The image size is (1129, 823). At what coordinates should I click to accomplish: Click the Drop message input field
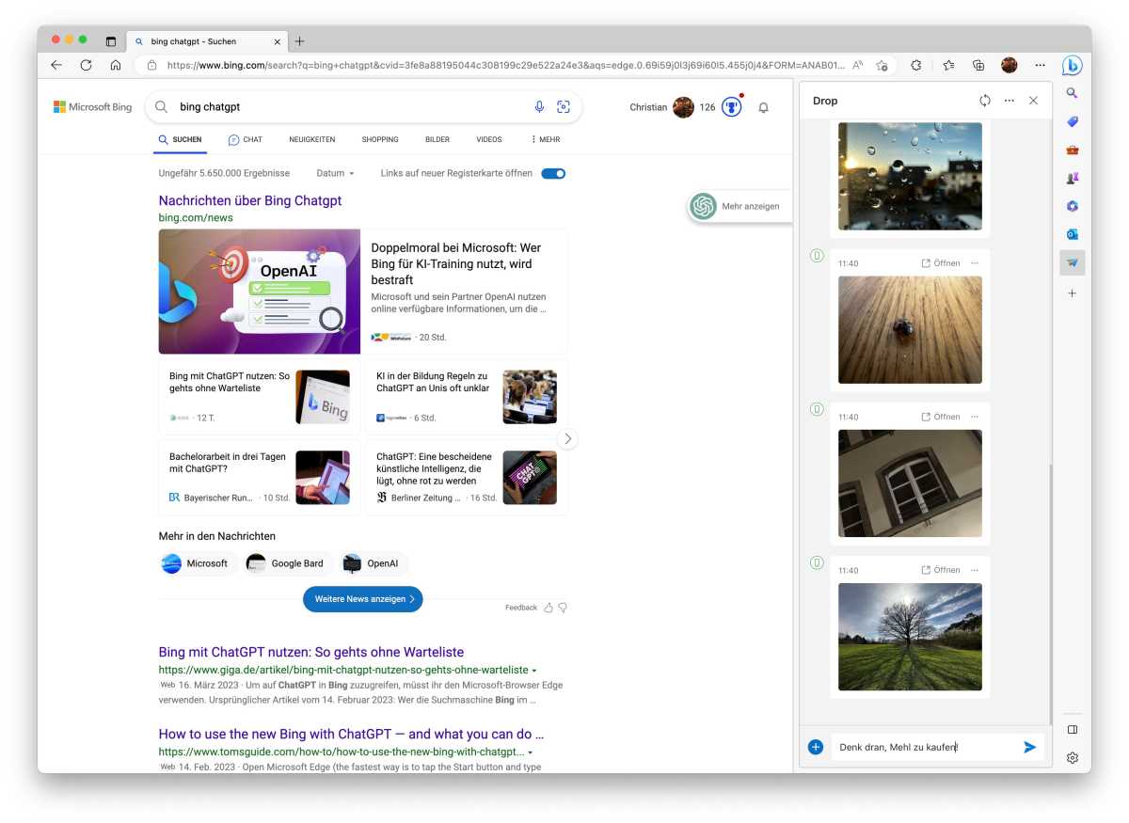(927, 747)
